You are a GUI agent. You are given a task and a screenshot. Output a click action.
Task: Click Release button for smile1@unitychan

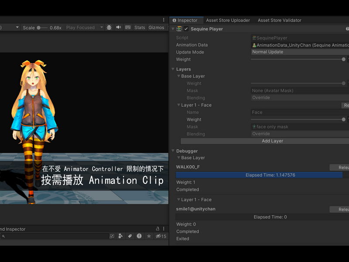(x=339, y=210)
